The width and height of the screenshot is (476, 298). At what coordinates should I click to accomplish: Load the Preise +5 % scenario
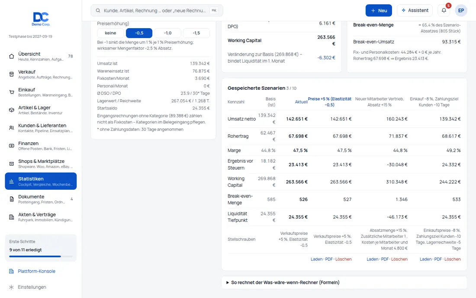[x=316, y=259]
